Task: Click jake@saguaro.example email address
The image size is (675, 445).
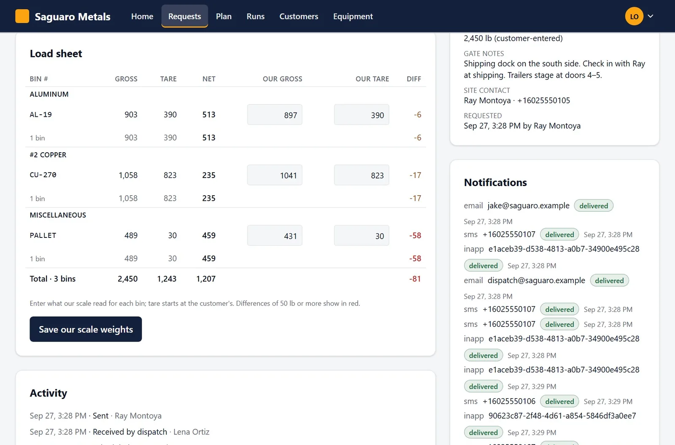Action: click(x=529, y=205)
